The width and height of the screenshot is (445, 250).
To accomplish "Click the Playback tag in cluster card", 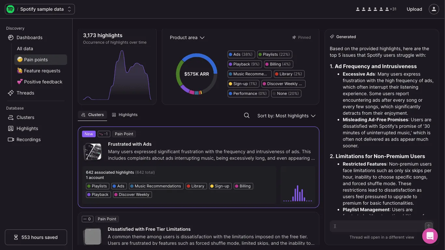I will 98,195.
